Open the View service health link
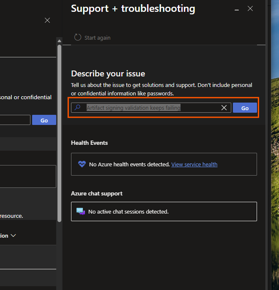Viewport: 279px width, 290px height. (194, 165)
